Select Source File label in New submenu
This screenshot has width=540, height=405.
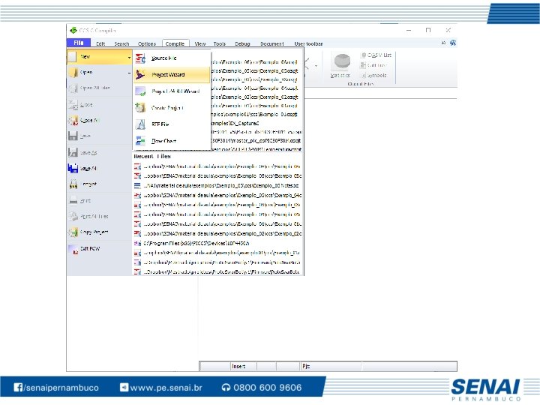tap(164, 58)
